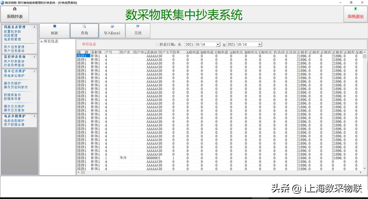The height and width of the screenshot is (199, 368).
Task: Open 电表类型维护 link
Action: tap(14, 121)
